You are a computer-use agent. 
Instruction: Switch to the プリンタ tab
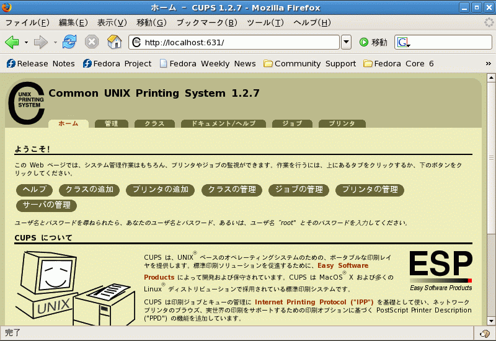pos(342,123)
